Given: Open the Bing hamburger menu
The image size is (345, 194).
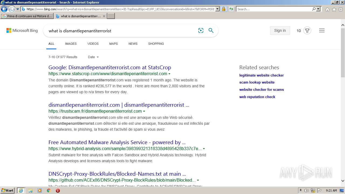Looking at the screenshot, I should (322, 30).
